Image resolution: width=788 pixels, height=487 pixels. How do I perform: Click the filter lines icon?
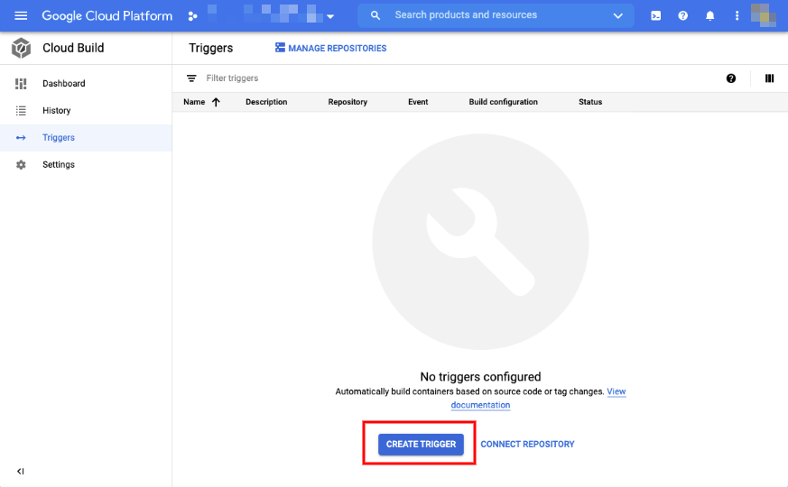(x=191, y=78)
